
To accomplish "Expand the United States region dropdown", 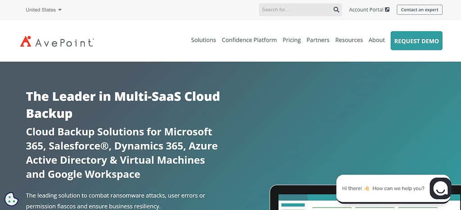I will coord(44,10).
